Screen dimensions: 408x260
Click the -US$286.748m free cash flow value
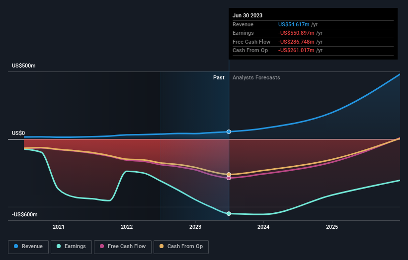pyautogui.click(x=296, y=42)
